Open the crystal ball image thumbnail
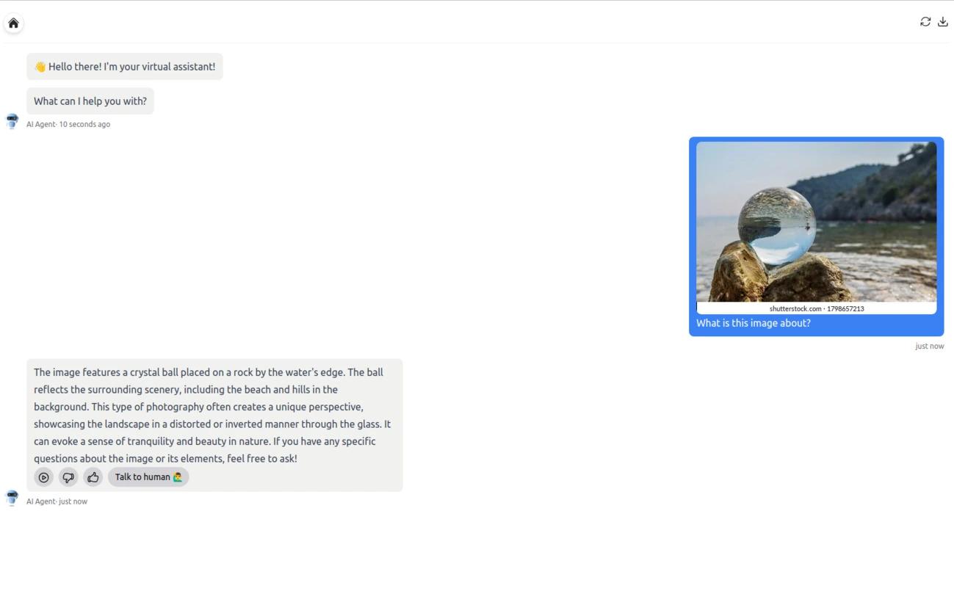 (816, 228)
